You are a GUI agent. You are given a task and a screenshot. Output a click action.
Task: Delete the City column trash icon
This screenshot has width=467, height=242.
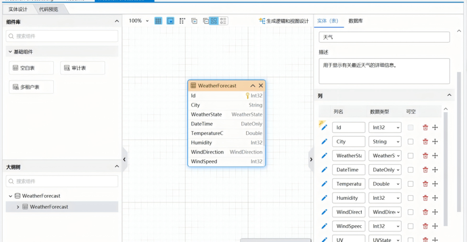tap(425, 141)
